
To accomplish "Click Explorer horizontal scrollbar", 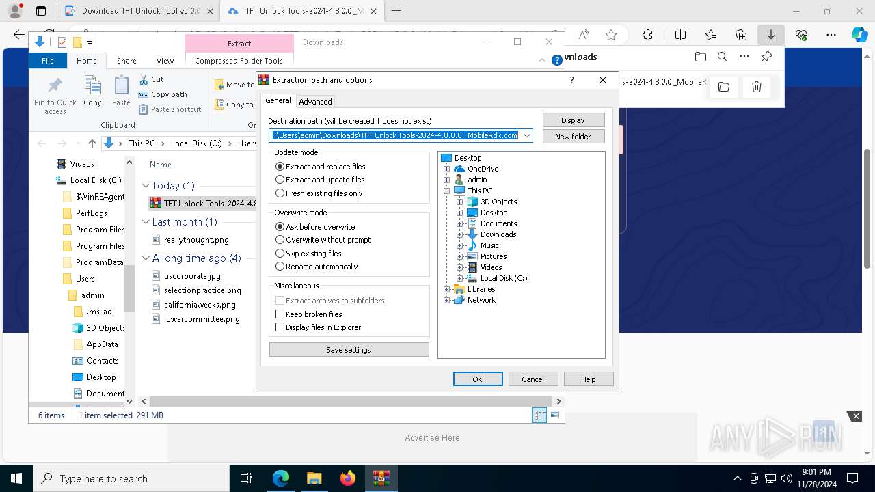I will (x=350, y=401).
